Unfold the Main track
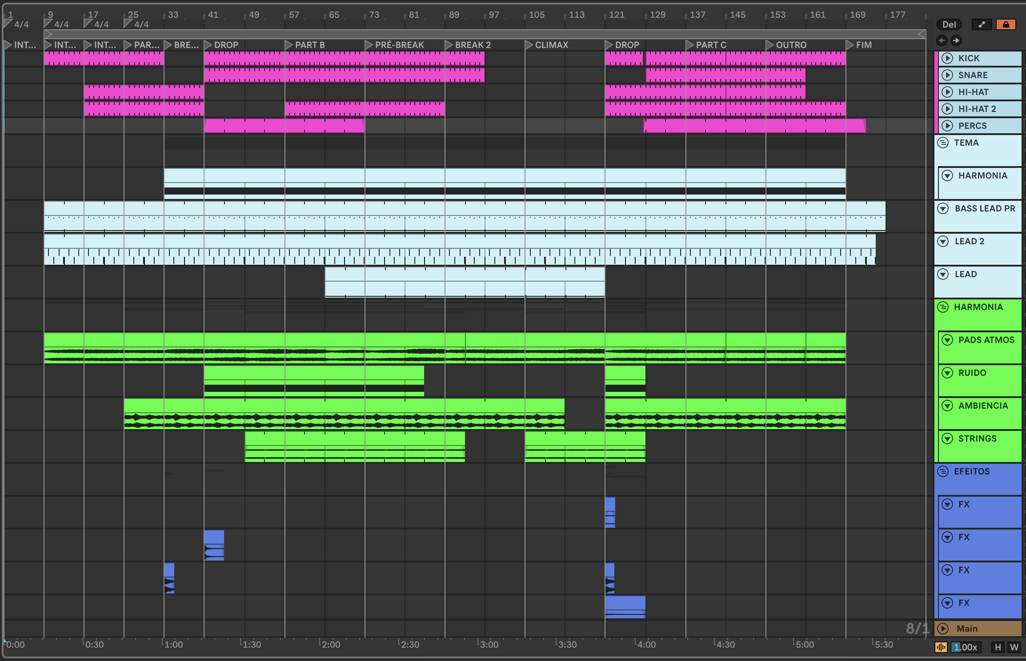The image size is (1026, 661). tap(943, 629)
